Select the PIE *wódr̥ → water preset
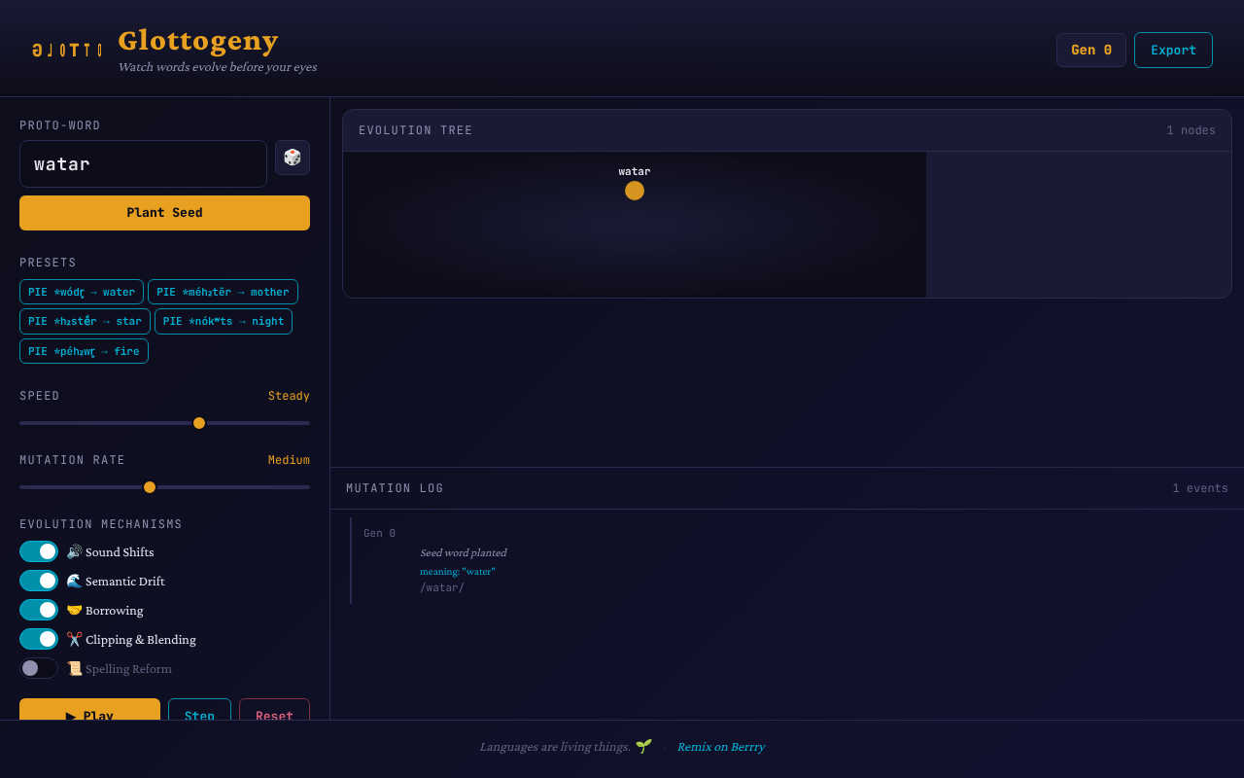Screen dimensions: 1244x778 tap(81, 291)
